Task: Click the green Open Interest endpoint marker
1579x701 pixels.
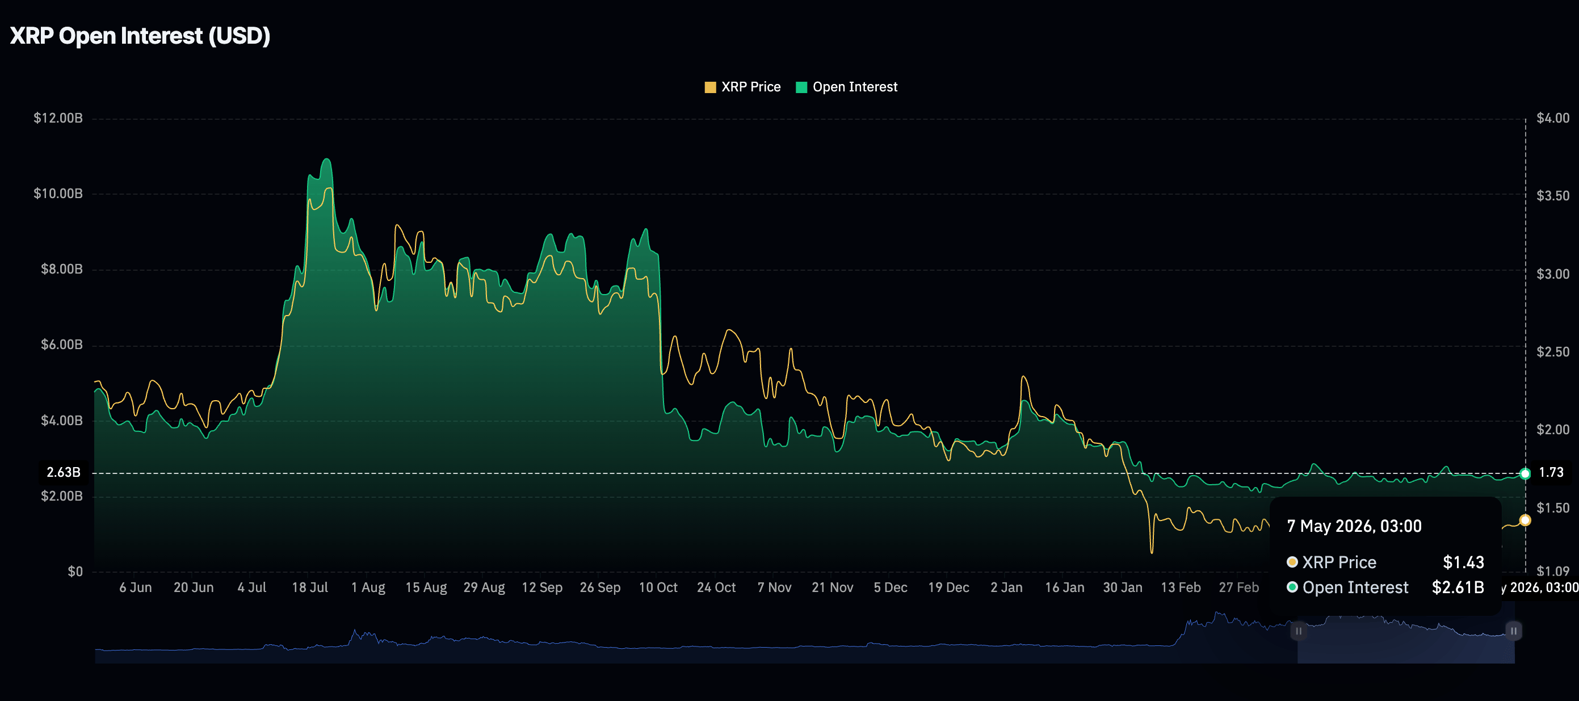Action: [1525, 473]
